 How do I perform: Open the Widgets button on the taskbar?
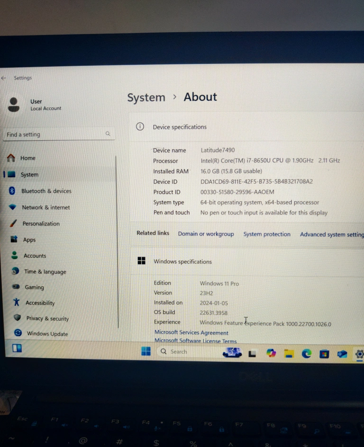point(17,348)
